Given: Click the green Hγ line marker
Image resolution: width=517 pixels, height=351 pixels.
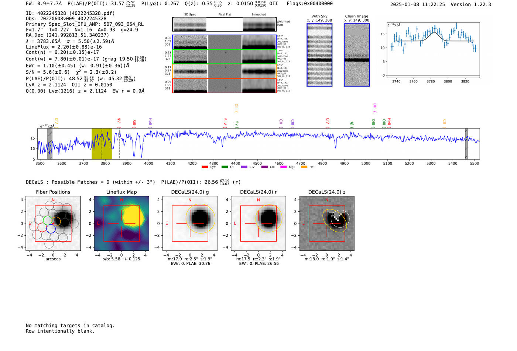Looking at the screenshot, I should pos(237,124).
